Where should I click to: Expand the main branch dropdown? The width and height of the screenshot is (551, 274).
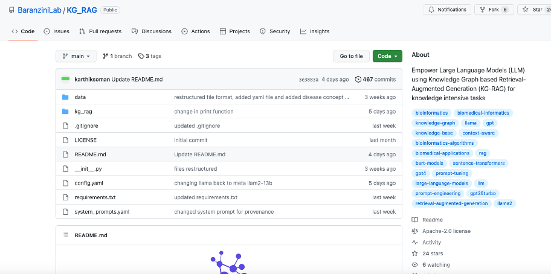pos(76,56)
